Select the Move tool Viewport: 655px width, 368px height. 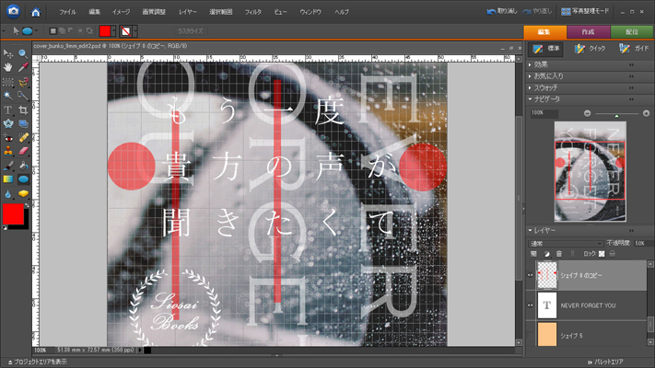coord(8,53)
